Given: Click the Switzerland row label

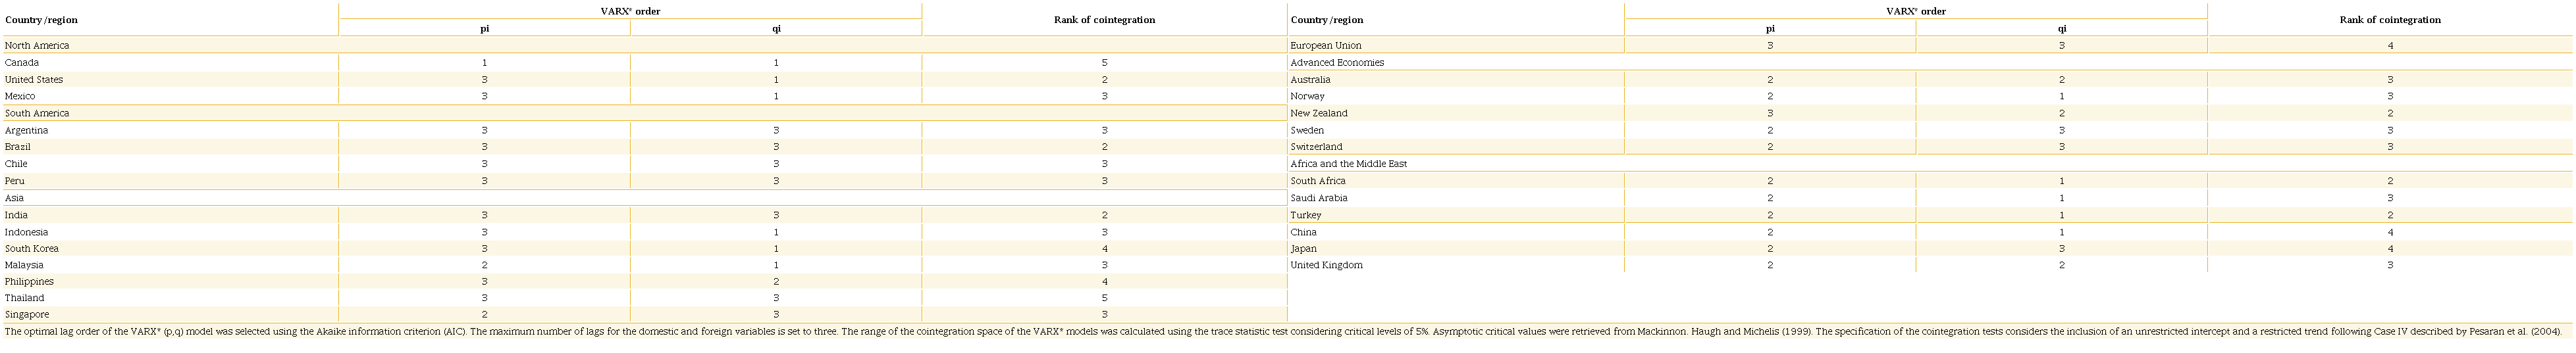Looking at the screenshot, I should pyautogui.click(x=1317, y=148).
